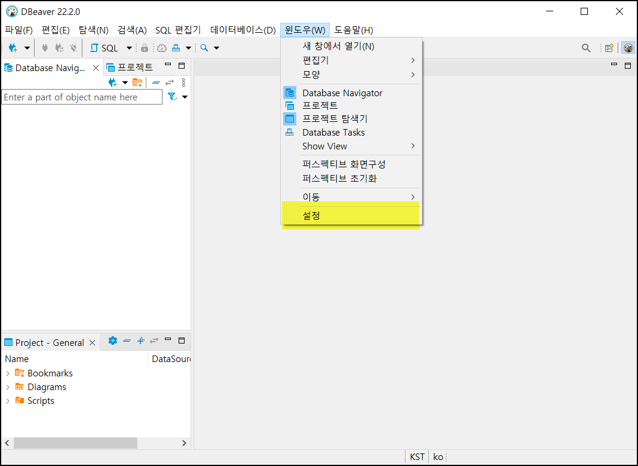
Task: Open dropdown arrow beside navigator New Connection icon
Action: coord(125,82)
